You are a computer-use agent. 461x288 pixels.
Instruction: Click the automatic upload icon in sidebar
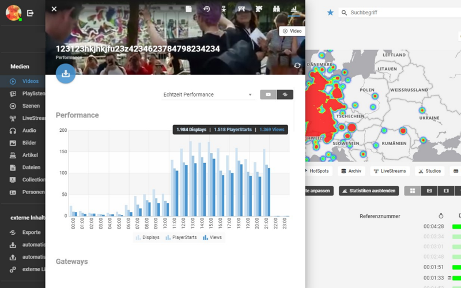[x=13, y=257]
